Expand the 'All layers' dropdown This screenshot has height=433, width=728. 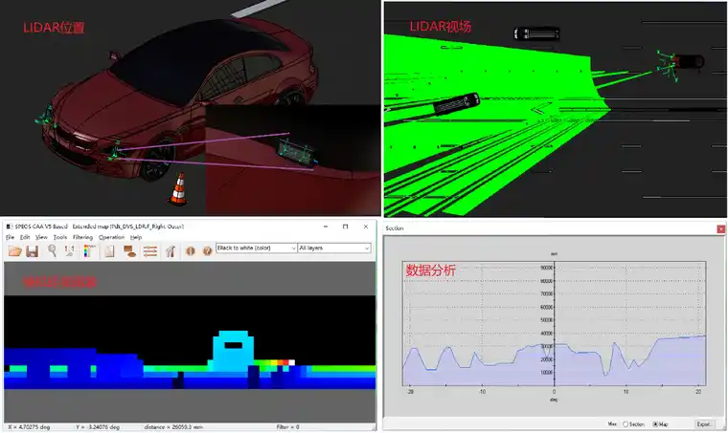pos(333,249)
